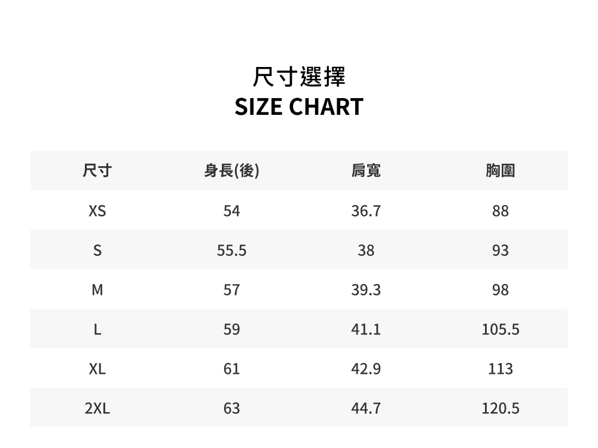Click the M size row label
This screenshot has height=448, width=598.
[97, 290]
